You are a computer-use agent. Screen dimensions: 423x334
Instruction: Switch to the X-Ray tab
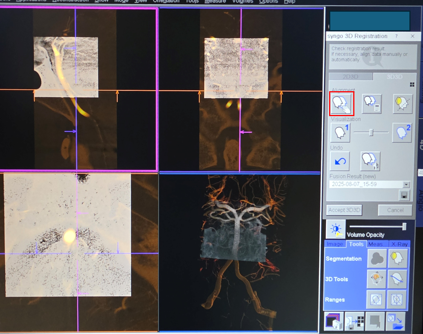(x=399, y=244)
